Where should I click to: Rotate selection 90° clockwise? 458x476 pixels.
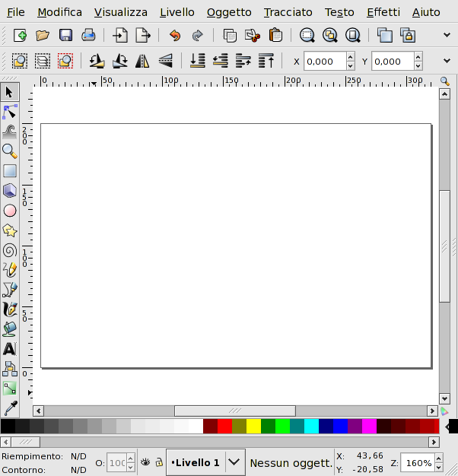(120, 61)
